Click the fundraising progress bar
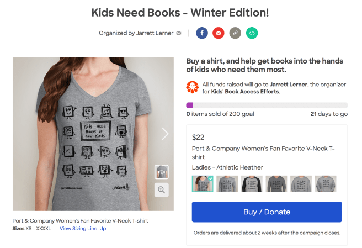The image size is (362, 248). click(267, 105)
